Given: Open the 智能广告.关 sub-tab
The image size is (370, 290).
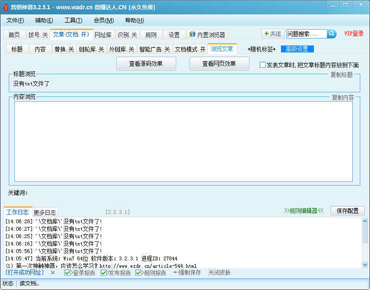Looking at the screenshot, I should pyautogui.click(x=154, y=49).
